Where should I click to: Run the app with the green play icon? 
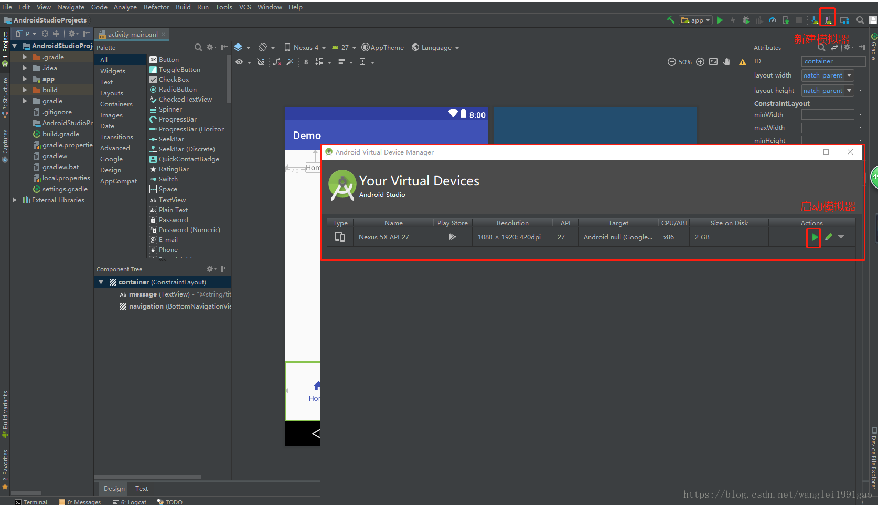pos(720,20)
